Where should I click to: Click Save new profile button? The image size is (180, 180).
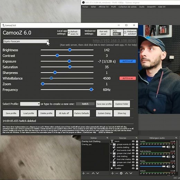104,104
